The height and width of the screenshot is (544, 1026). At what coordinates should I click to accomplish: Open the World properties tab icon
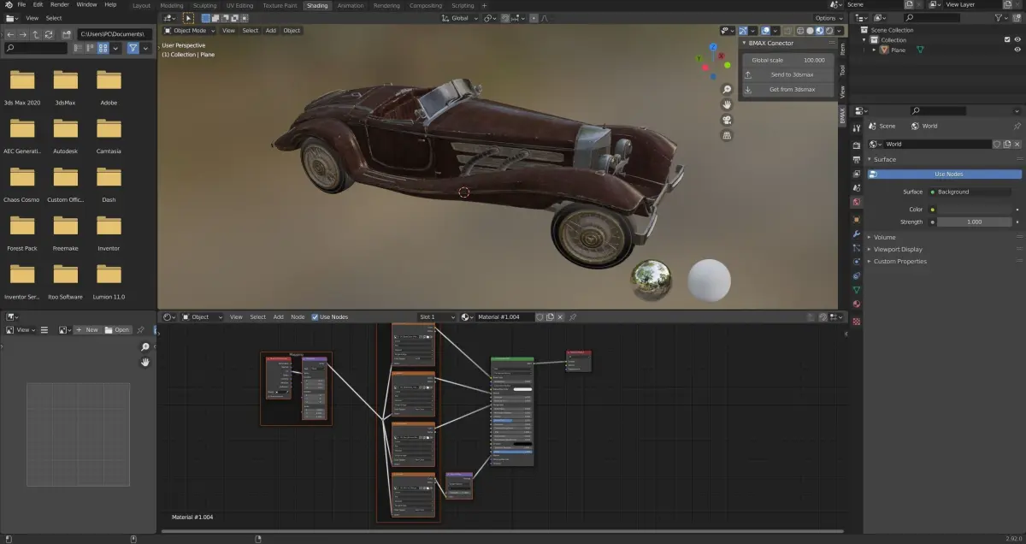coord(857,202)
